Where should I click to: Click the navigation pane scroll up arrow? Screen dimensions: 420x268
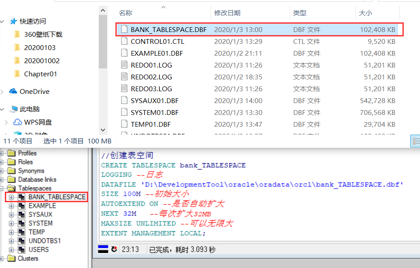coord(103,11)
